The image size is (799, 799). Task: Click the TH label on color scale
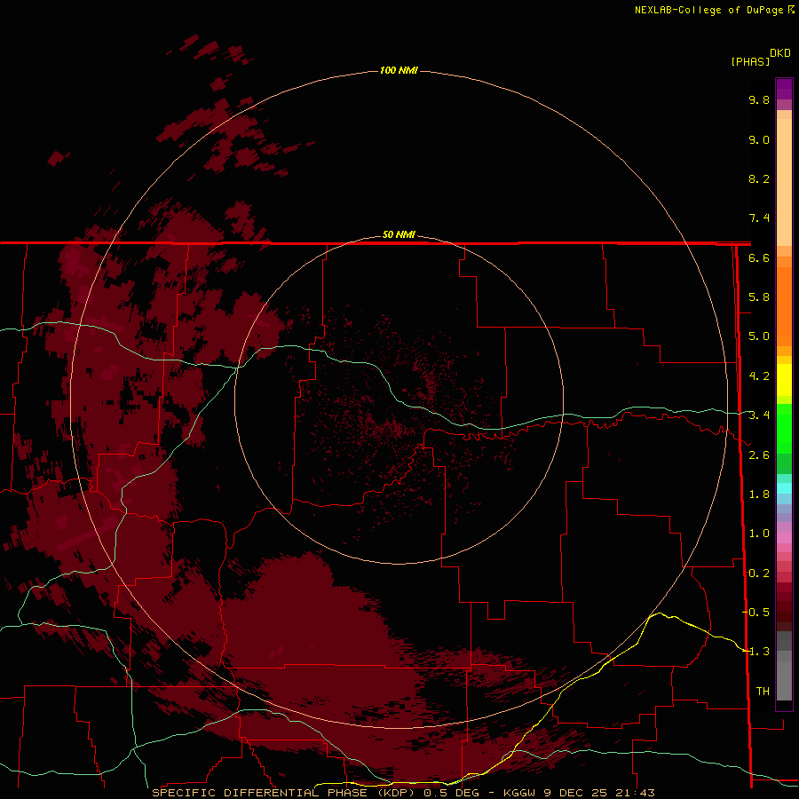[763, 691]
